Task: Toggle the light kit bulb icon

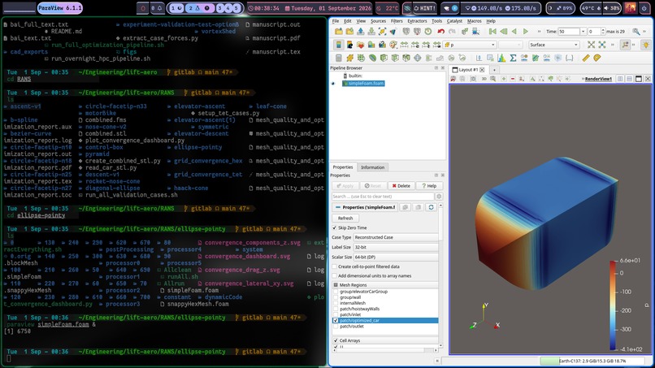Action: point(646,45)
